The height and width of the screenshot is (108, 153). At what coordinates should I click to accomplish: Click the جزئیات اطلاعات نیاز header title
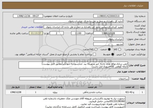133,6
